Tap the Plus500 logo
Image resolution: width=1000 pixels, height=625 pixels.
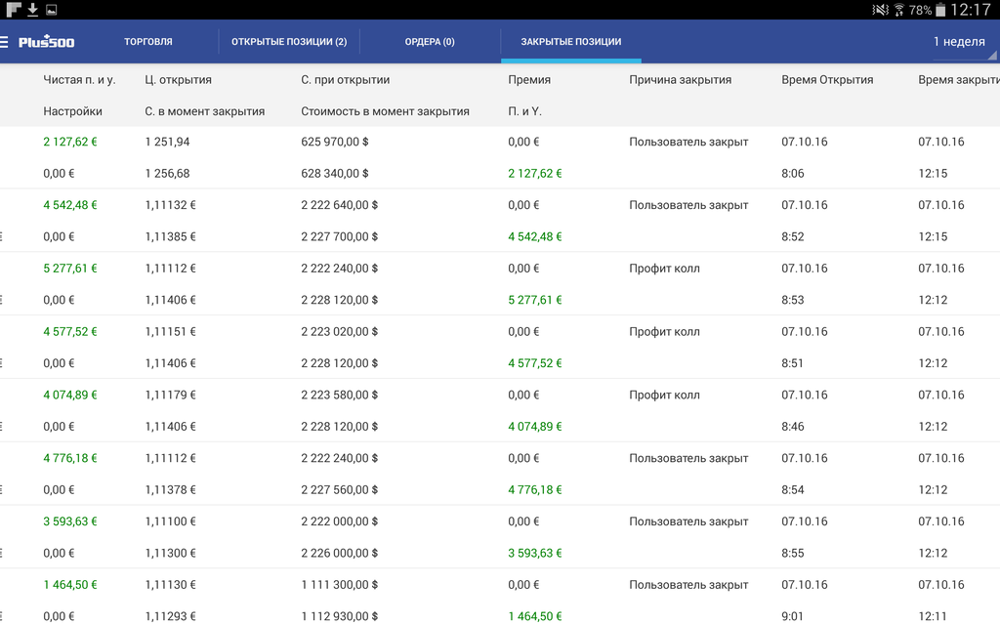(47, 42)
